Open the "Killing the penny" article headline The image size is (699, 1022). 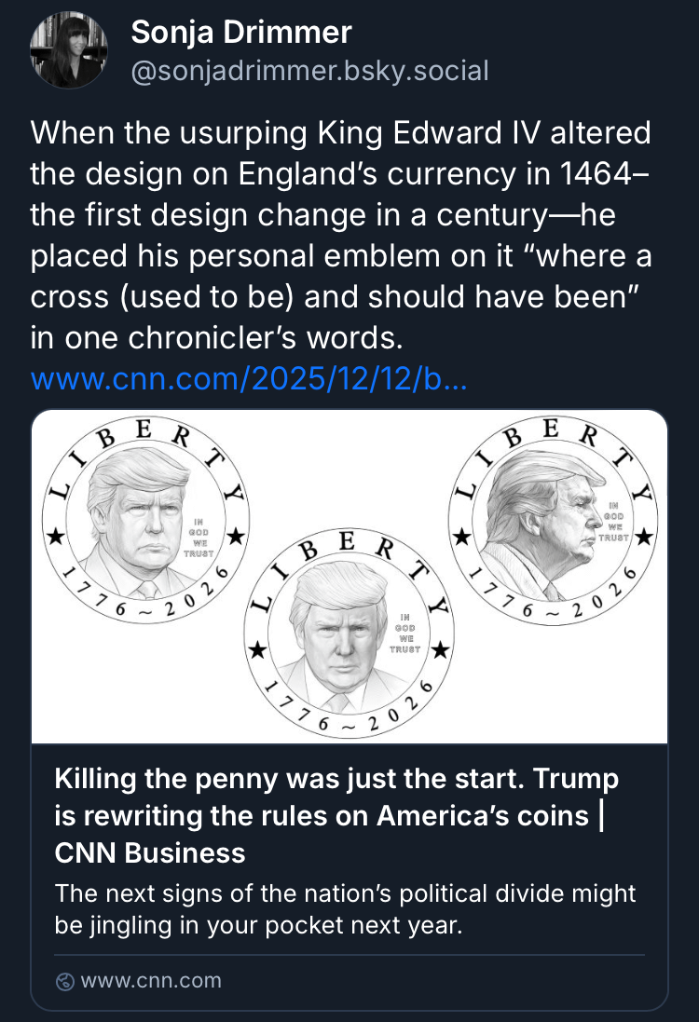pos(336,779)
